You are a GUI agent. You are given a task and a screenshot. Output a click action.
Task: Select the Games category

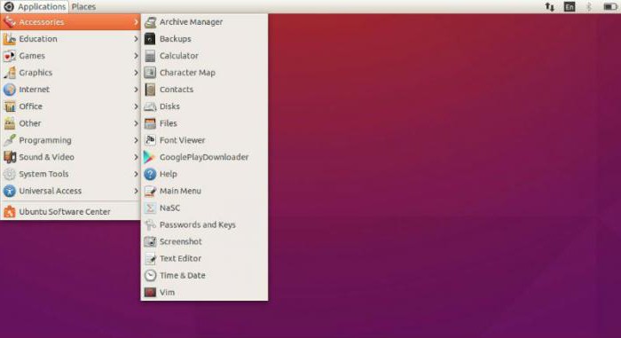[70, 56]
